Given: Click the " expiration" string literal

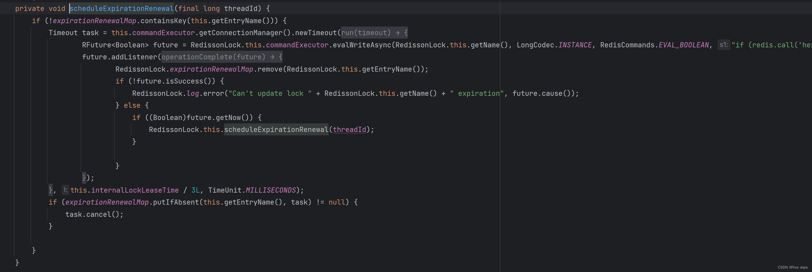Looking at the screenshot, I should [477, 93].
